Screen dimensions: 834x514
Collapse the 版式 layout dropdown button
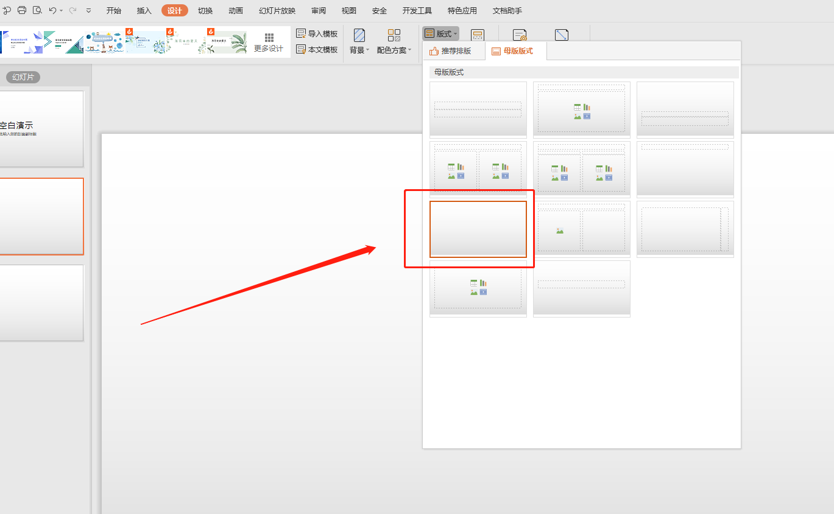point(441,33)
